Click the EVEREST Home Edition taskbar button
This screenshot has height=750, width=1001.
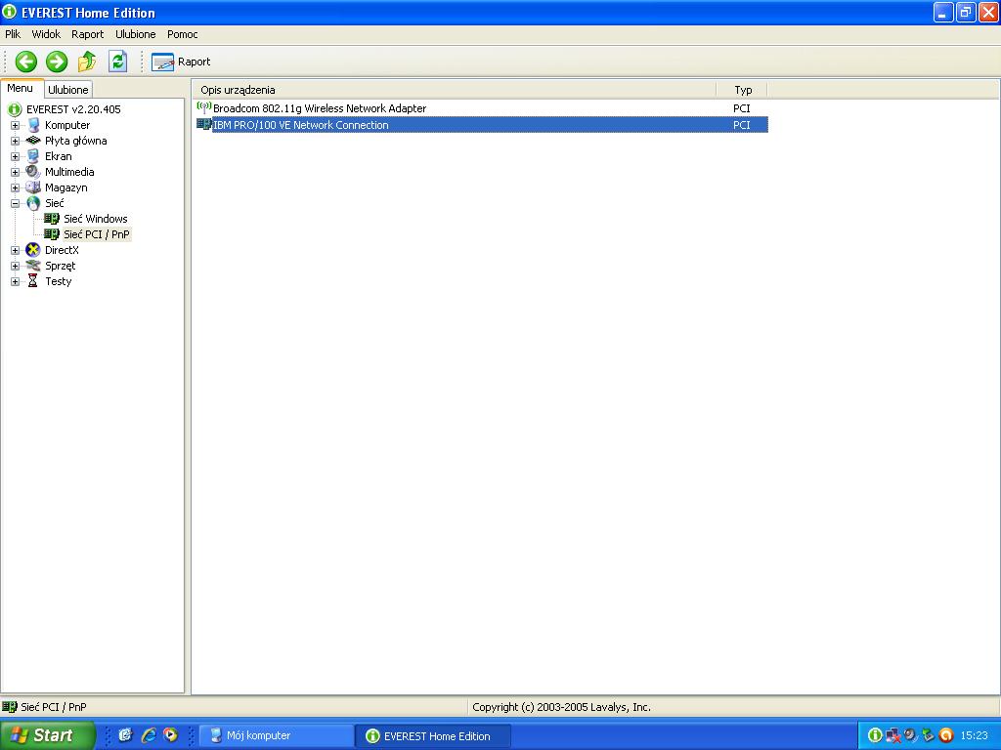433,736
